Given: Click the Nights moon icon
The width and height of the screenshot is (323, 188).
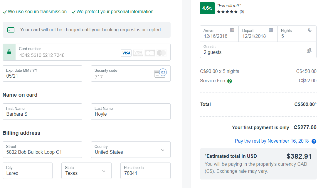Looking at the screenshot, I should [x=310, y=30].
